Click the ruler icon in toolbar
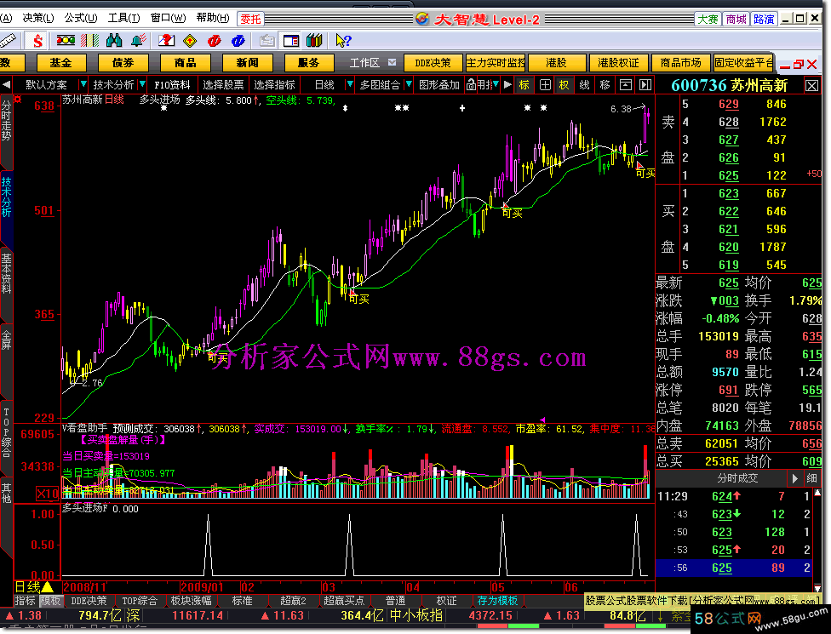This screenshot has width=831, height=634. tap(8, 40)
